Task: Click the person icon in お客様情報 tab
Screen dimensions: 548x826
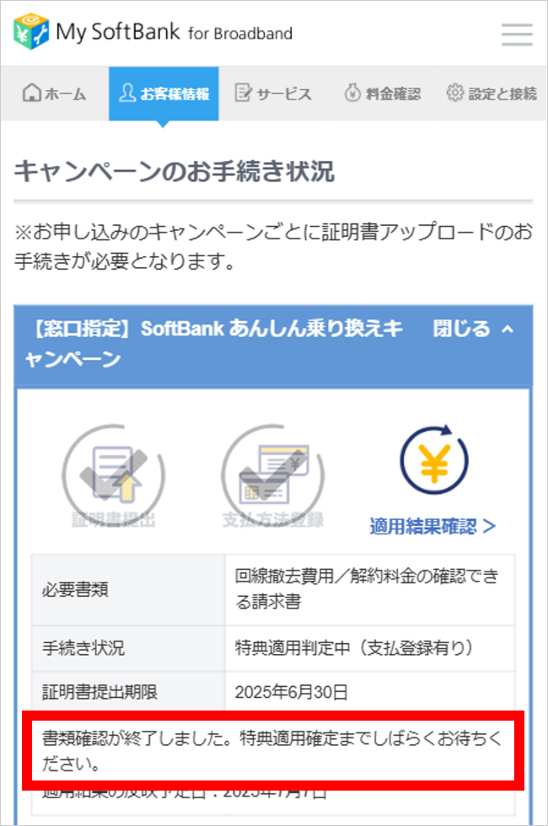Action: [127, 93]
